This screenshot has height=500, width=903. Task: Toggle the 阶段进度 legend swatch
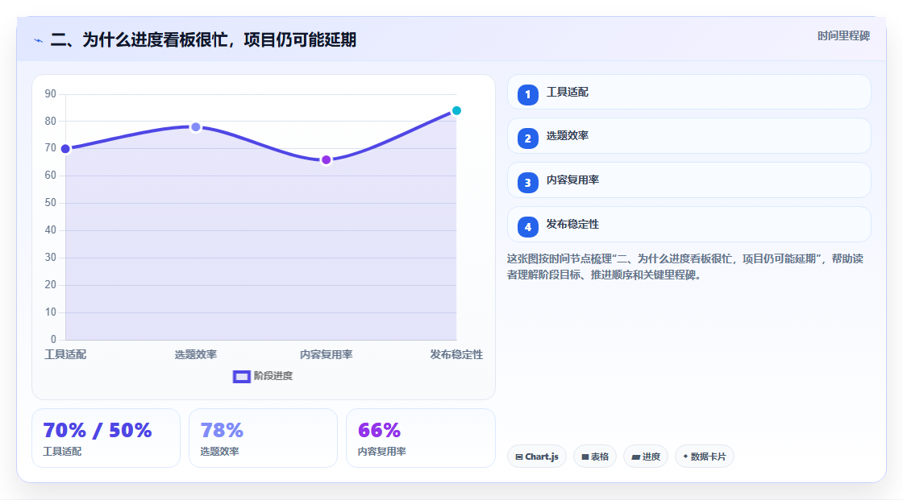pos(241,376)
